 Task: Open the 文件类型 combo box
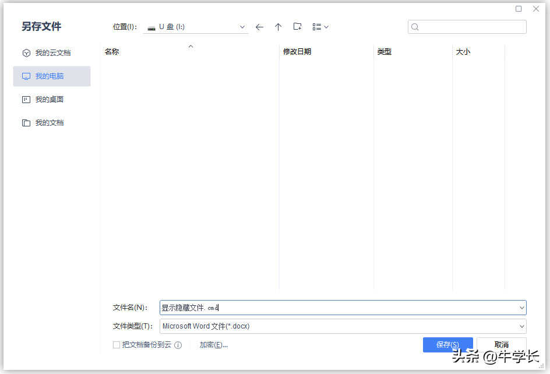pos(343,326)
